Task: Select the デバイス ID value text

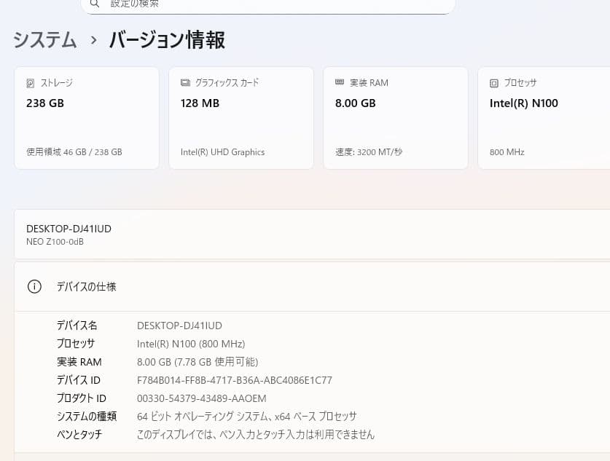Action: point(235,379)
